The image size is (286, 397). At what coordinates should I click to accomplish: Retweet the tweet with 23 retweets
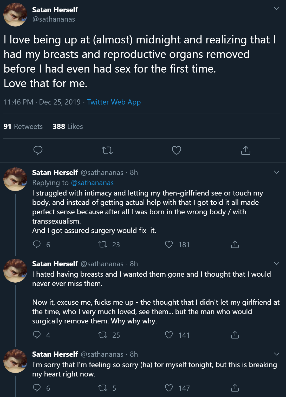point(103,244)
